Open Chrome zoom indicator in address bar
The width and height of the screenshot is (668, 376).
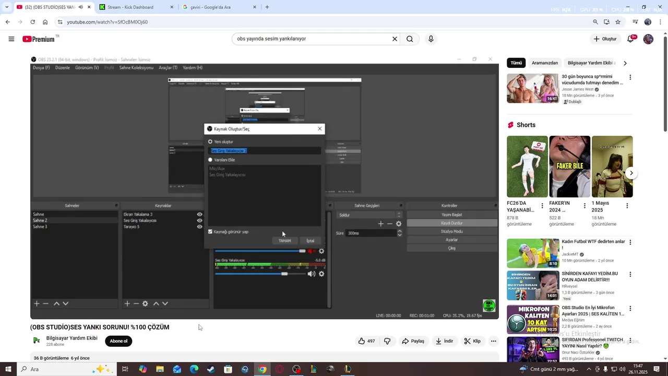(595, 22)
